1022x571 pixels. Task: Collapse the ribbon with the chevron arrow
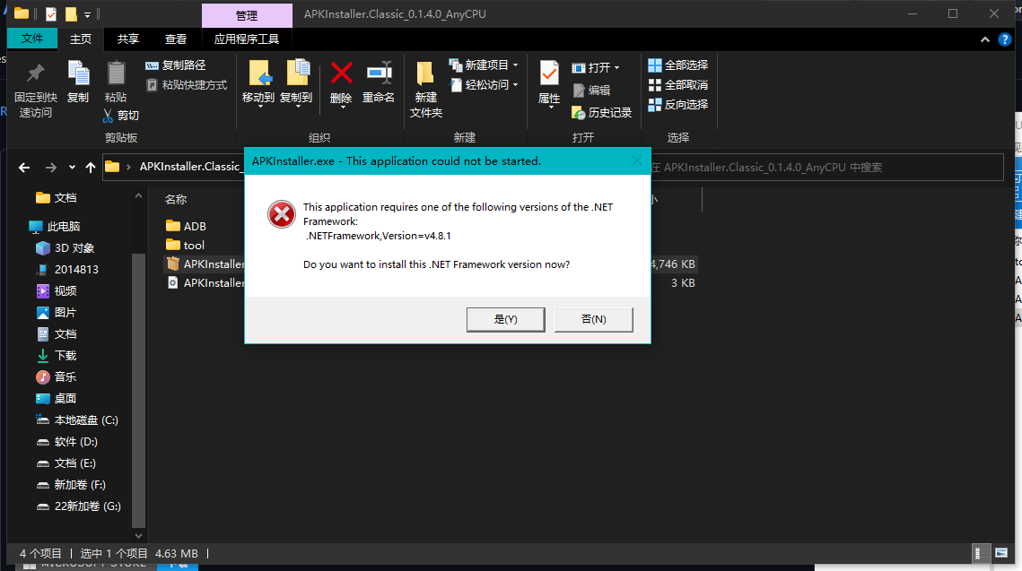point(984,39)
